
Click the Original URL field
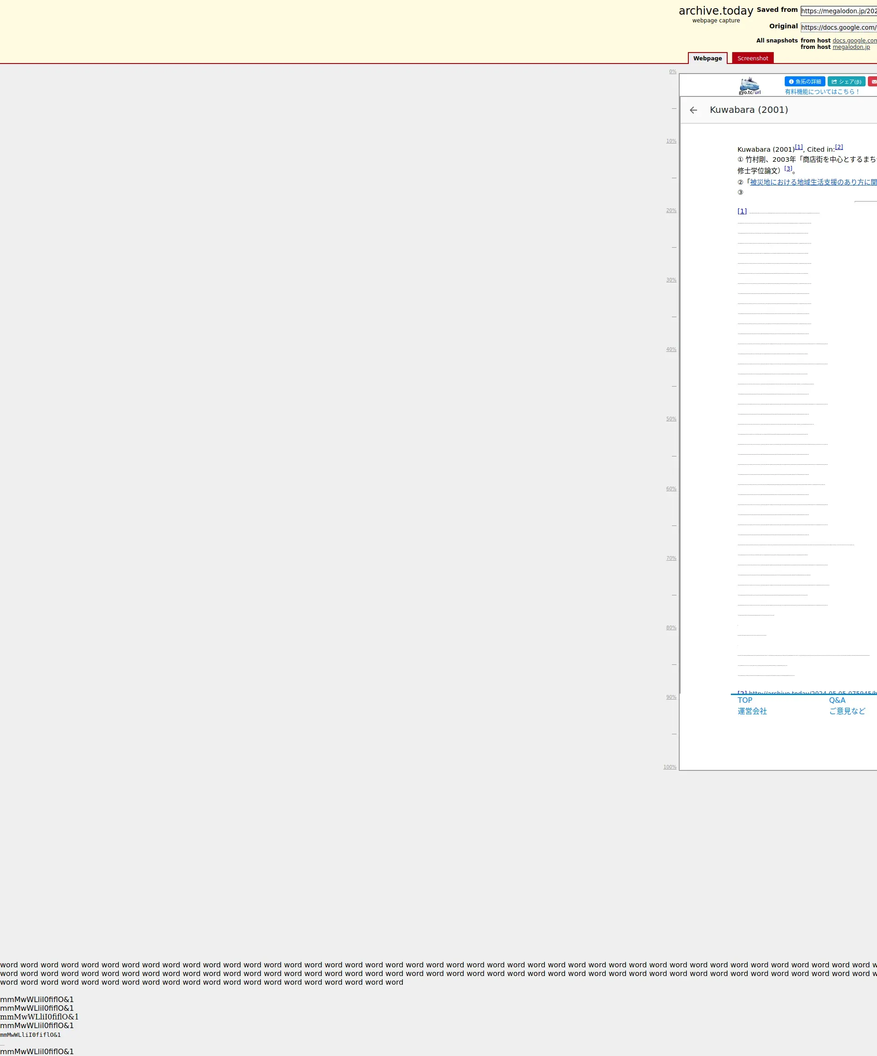[838, 27]
